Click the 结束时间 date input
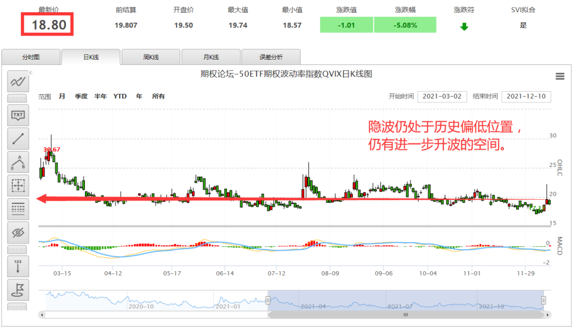Viewport: 573px width, 328px height. (526, 96)
